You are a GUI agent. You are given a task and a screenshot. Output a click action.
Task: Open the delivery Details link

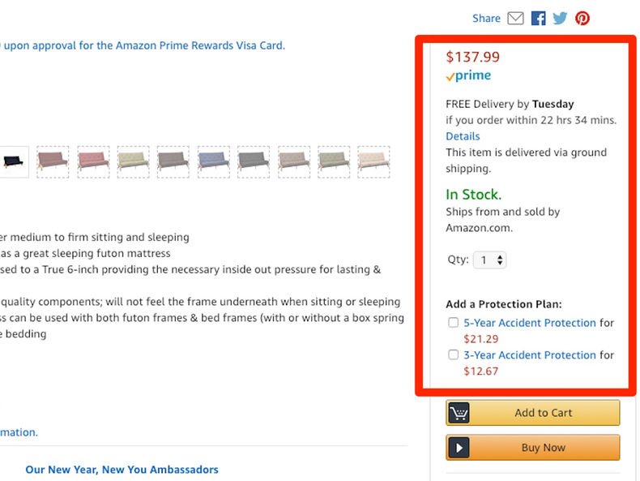[x=463, y=136]
